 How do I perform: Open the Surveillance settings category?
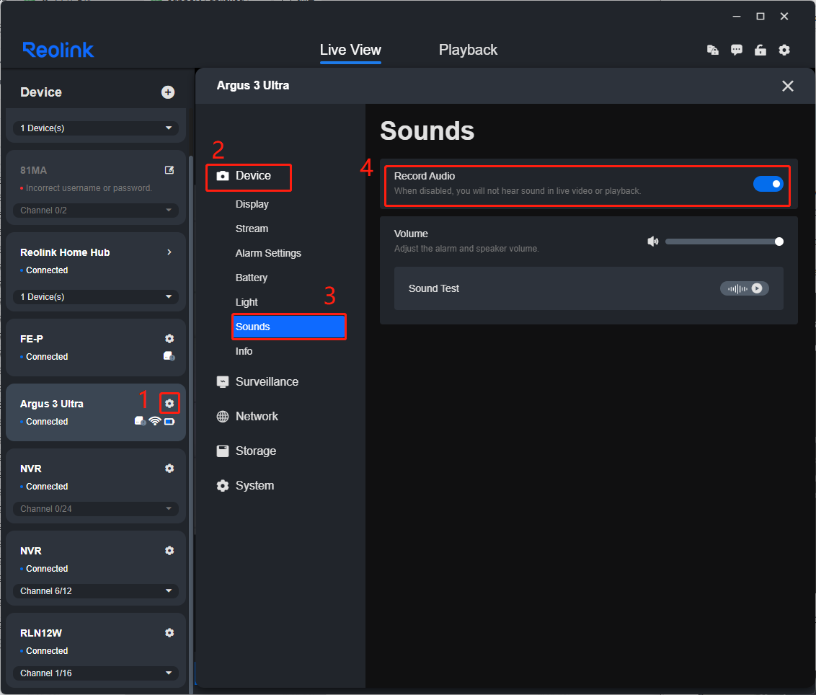tap(257, 381)
